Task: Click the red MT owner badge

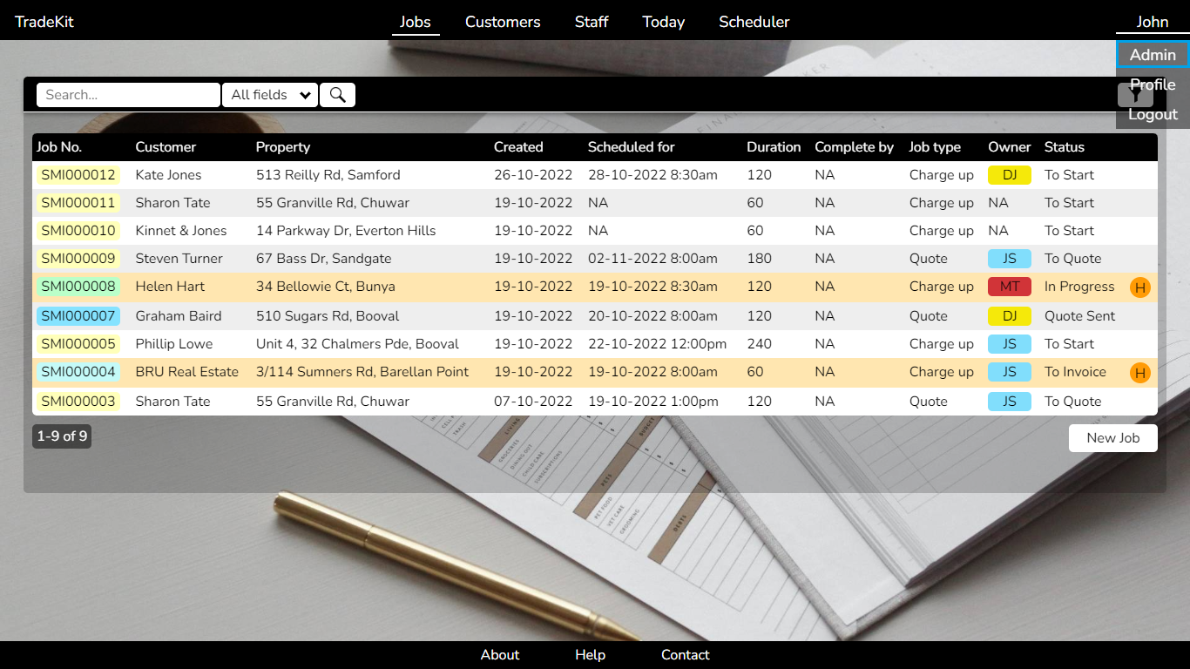Action: tap(1009, 287)
